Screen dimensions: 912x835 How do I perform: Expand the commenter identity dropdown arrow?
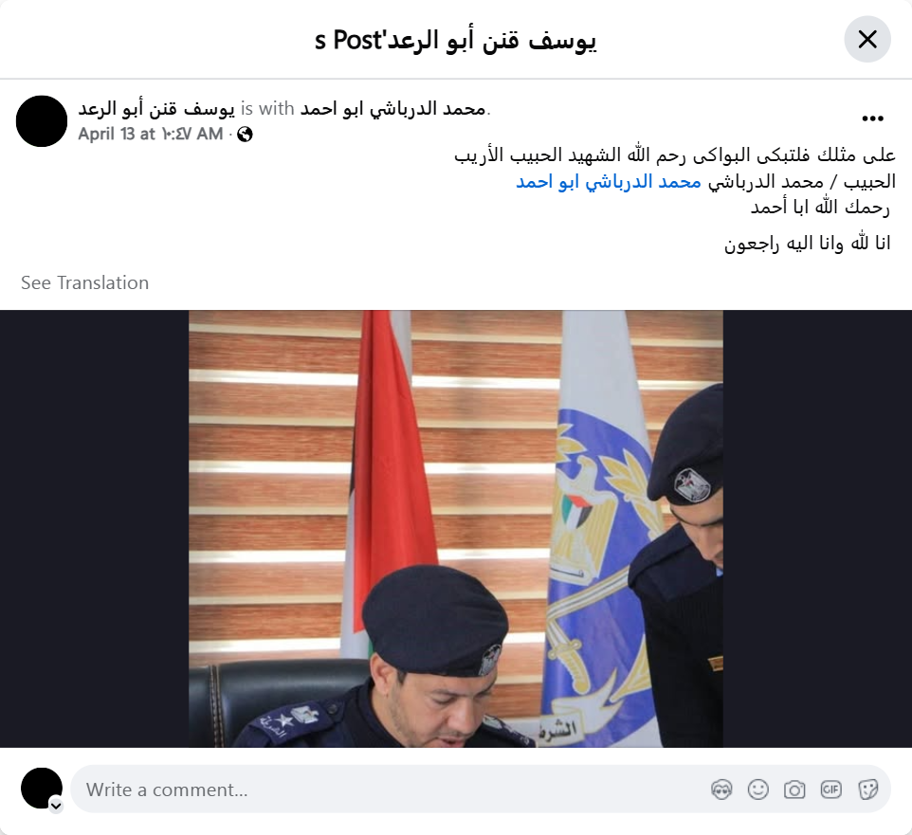pyautogui.click(x=56, y=806)
